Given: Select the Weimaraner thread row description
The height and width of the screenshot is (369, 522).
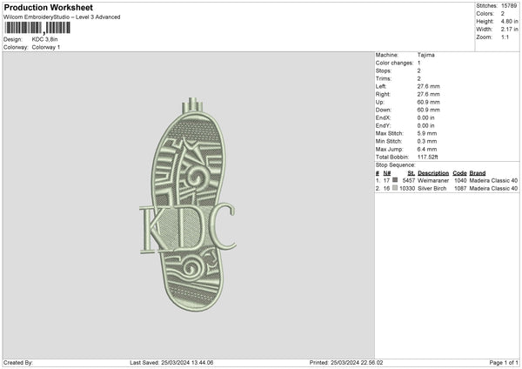Looking at the screenshot, I should pos(434,180).
